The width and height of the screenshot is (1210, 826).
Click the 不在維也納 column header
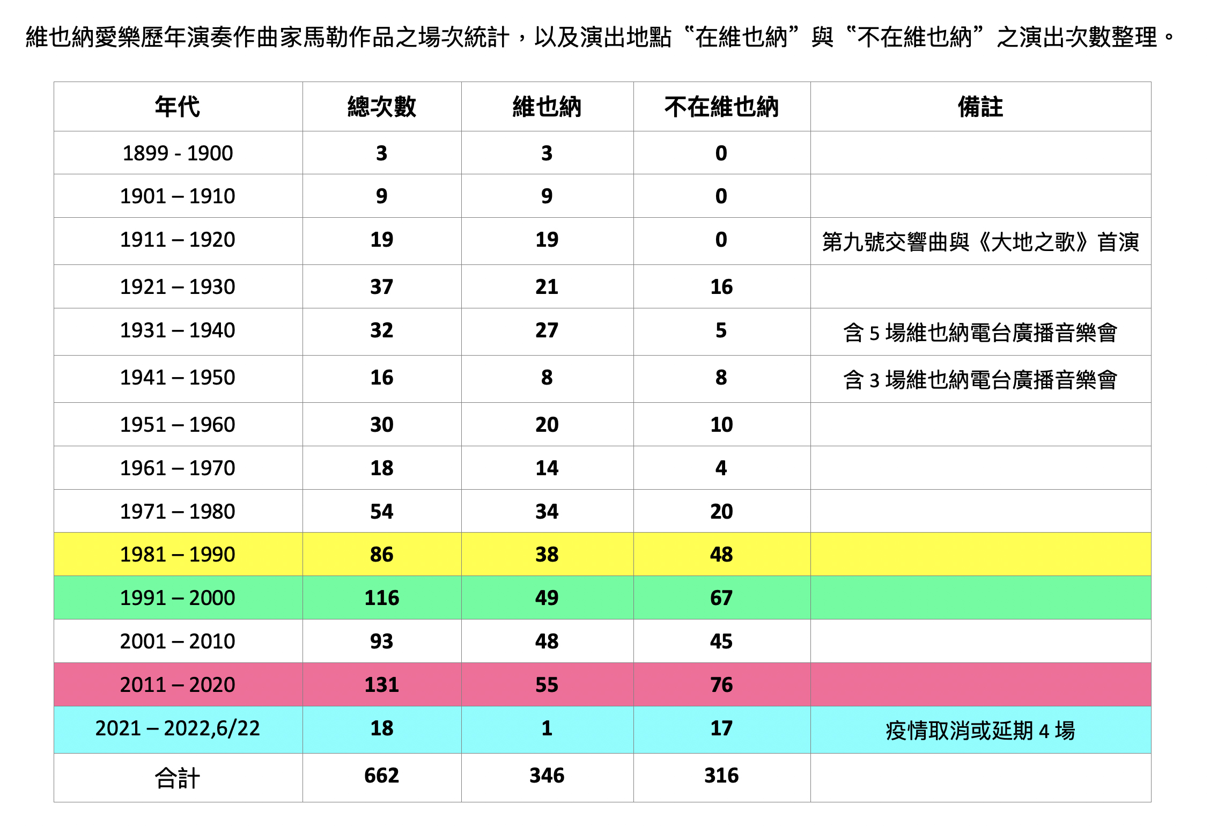(x=721, y=106)
